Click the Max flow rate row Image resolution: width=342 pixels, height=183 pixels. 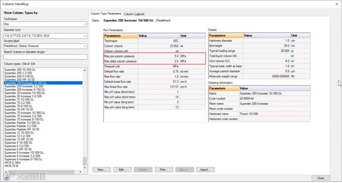tap(154, 77)
